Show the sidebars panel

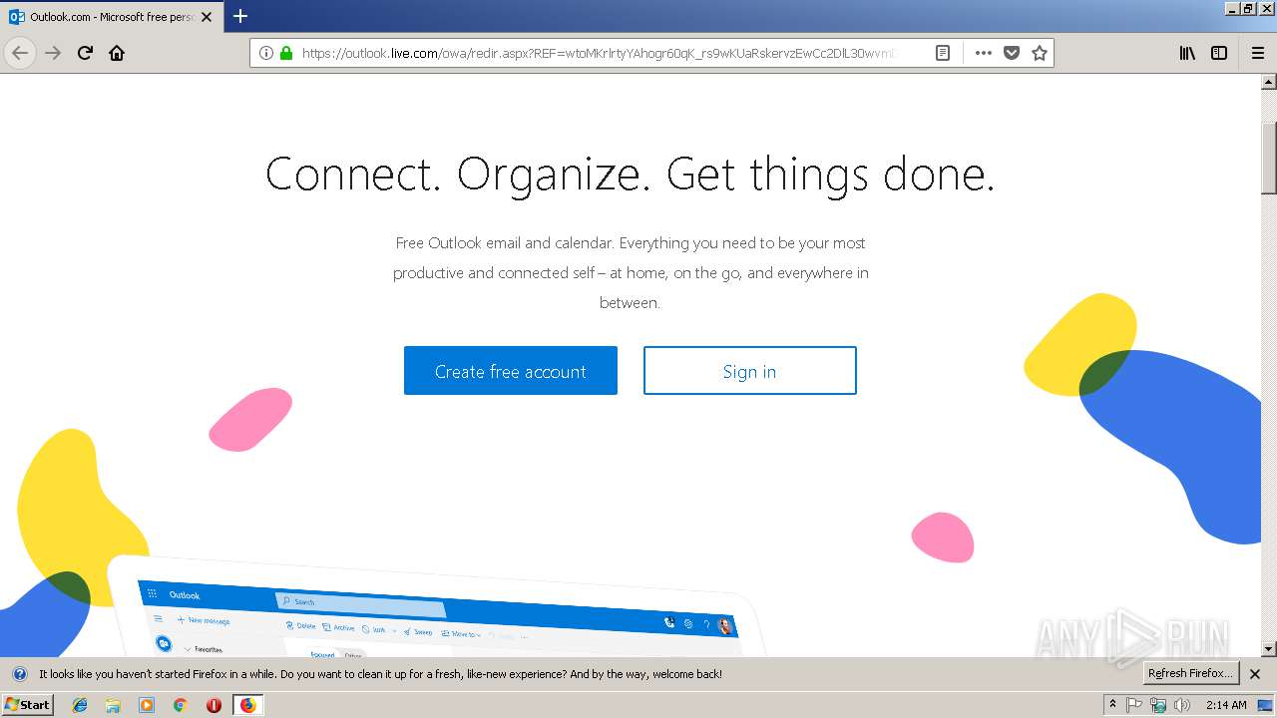click(x=1219, y=53)
